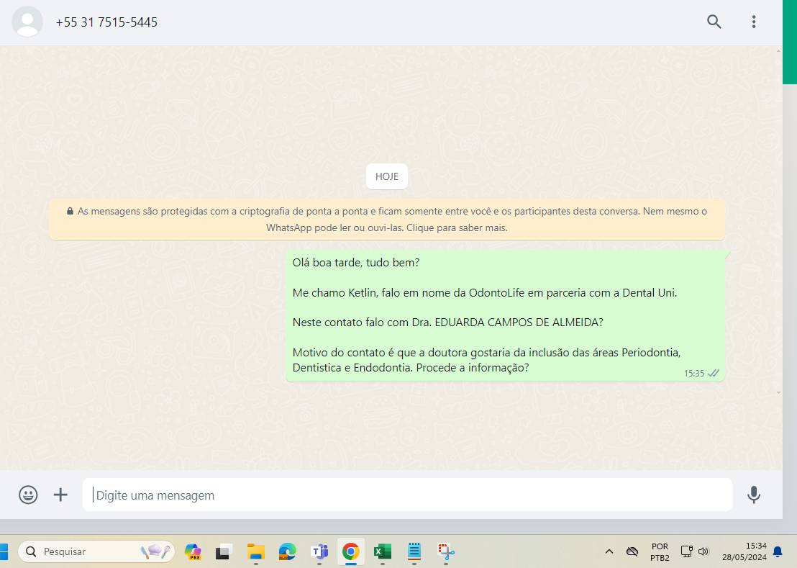Image resolution: width=797 pixels, height=568 pixels.
Task: Select the HOJE date chip
Action: coord(387,176)
